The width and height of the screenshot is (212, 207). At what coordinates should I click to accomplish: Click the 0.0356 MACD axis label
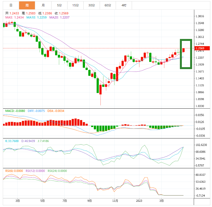point(200,115)
